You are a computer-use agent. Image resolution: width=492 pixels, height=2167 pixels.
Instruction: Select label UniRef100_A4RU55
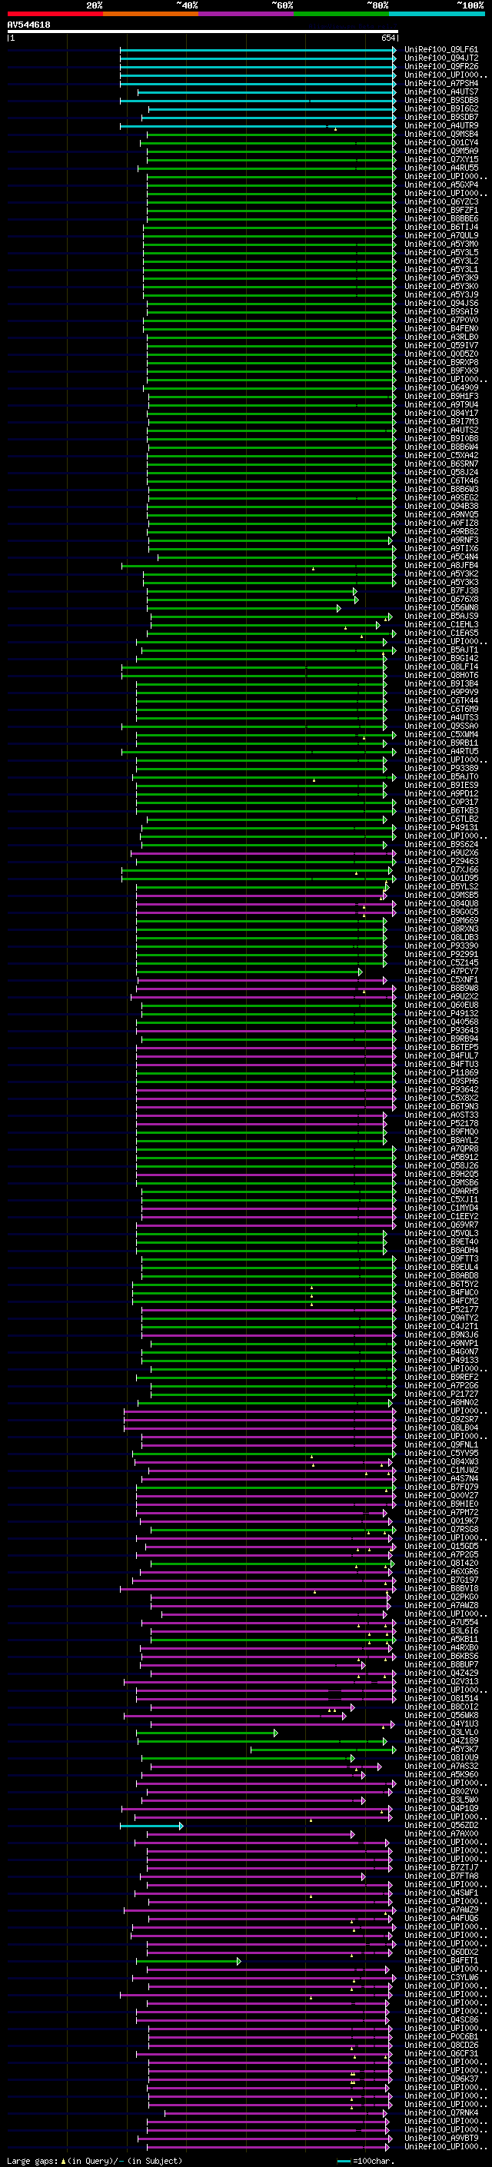[x=441, y=168]
